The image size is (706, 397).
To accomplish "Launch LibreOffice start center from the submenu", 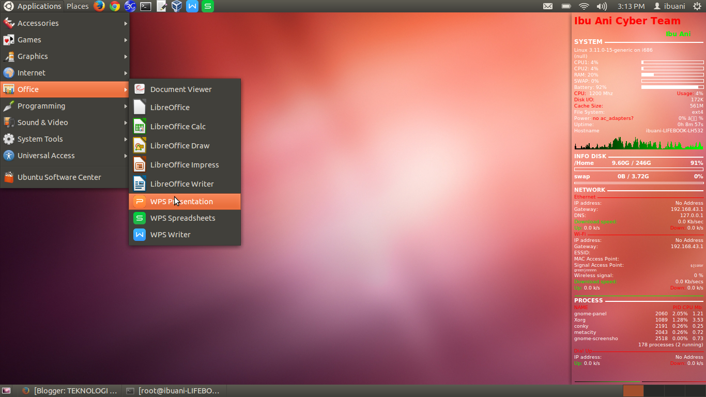I will [x=185, y=107].
